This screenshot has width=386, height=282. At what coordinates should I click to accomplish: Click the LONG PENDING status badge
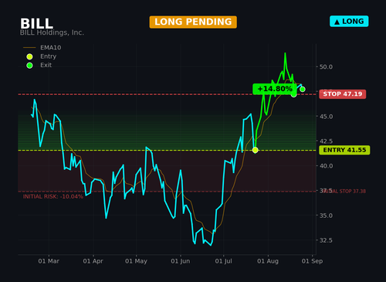193,22
